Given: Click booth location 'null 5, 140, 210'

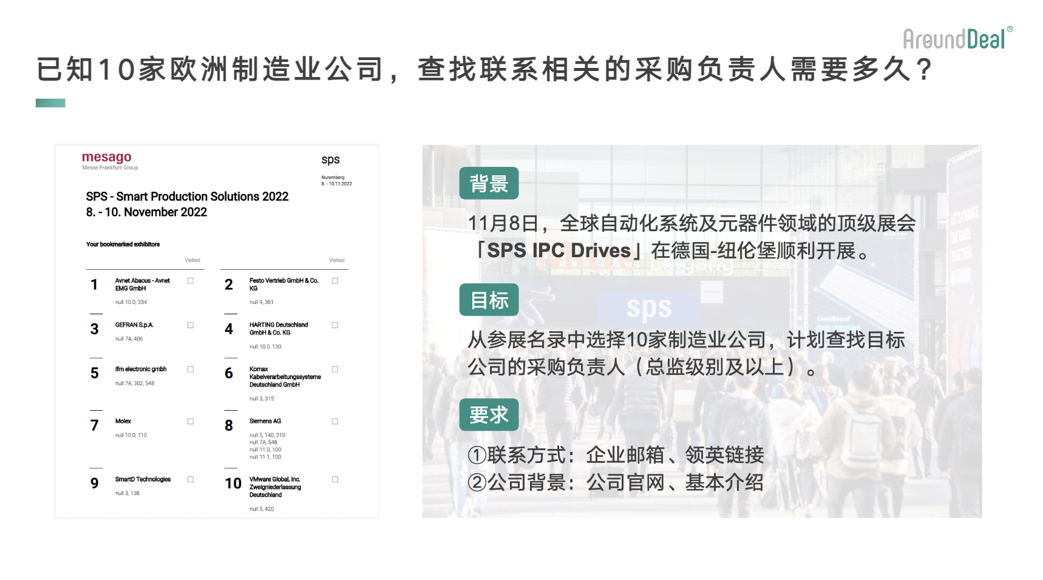Looking at the screenshot, I should coord(267,435).
